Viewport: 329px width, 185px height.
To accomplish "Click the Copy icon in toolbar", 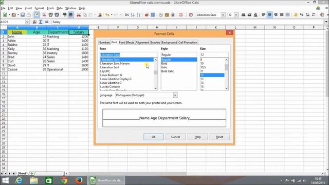I will pos(85,15).
